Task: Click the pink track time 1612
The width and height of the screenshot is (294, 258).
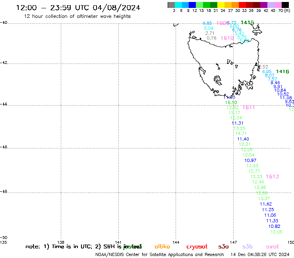Action: tap(273, 177)
